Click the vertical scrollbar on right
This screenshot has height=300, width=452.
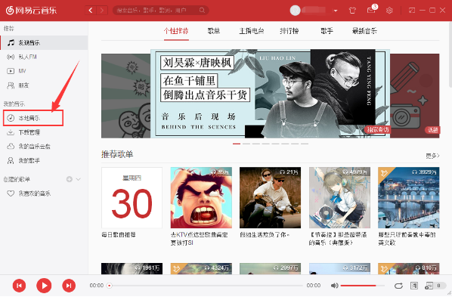[450, 54]
